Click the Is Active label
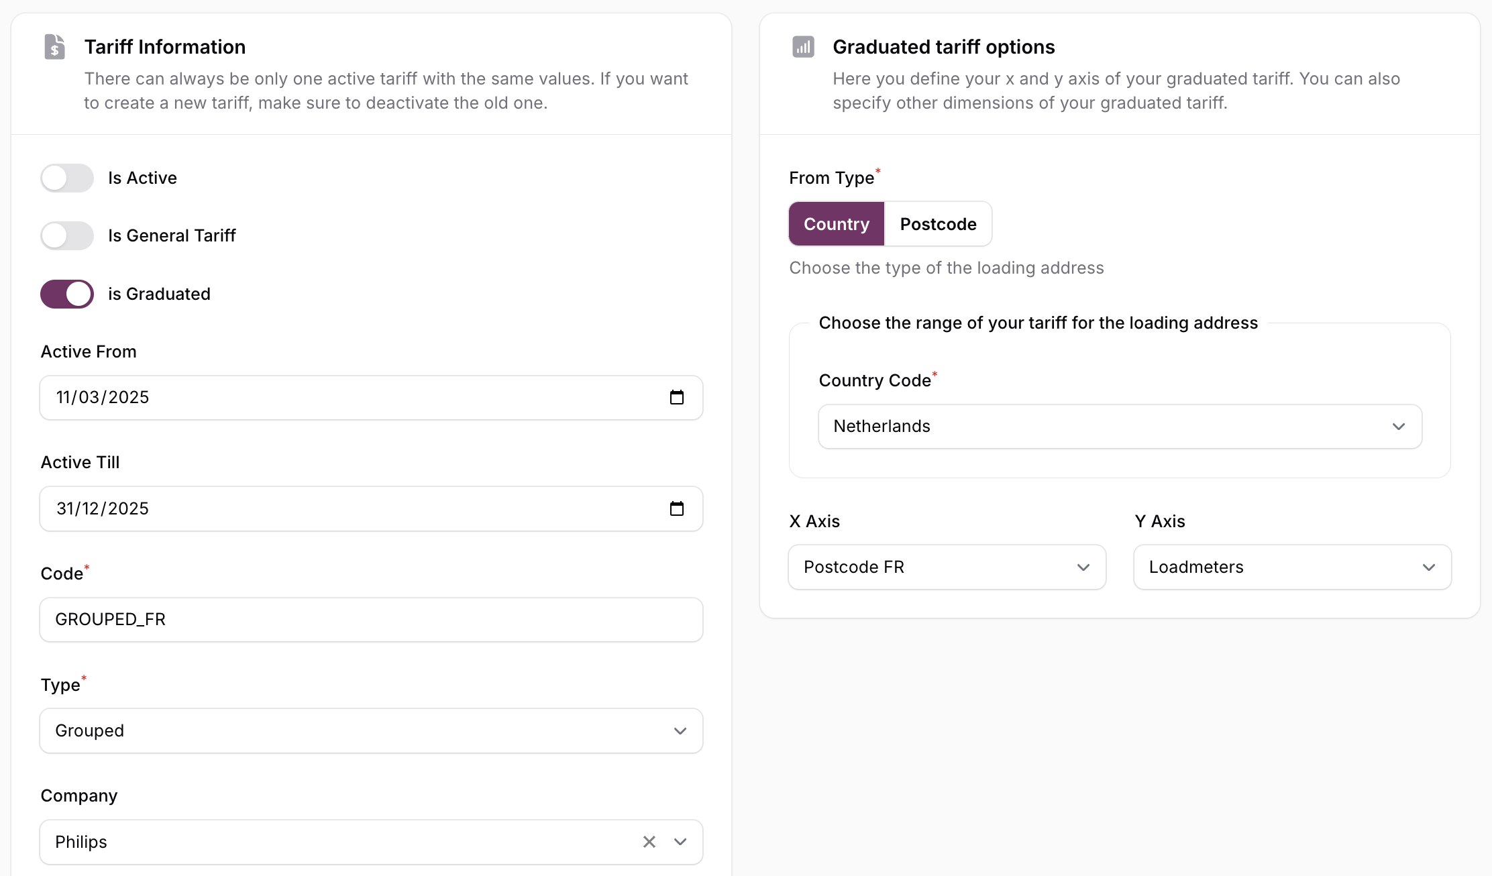 pyautogui.click(x=142, y=178)
